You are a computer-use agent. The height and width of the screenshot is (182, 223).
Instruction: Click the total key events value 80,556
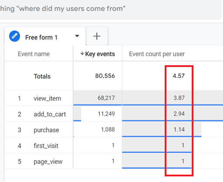pos(105,76)
